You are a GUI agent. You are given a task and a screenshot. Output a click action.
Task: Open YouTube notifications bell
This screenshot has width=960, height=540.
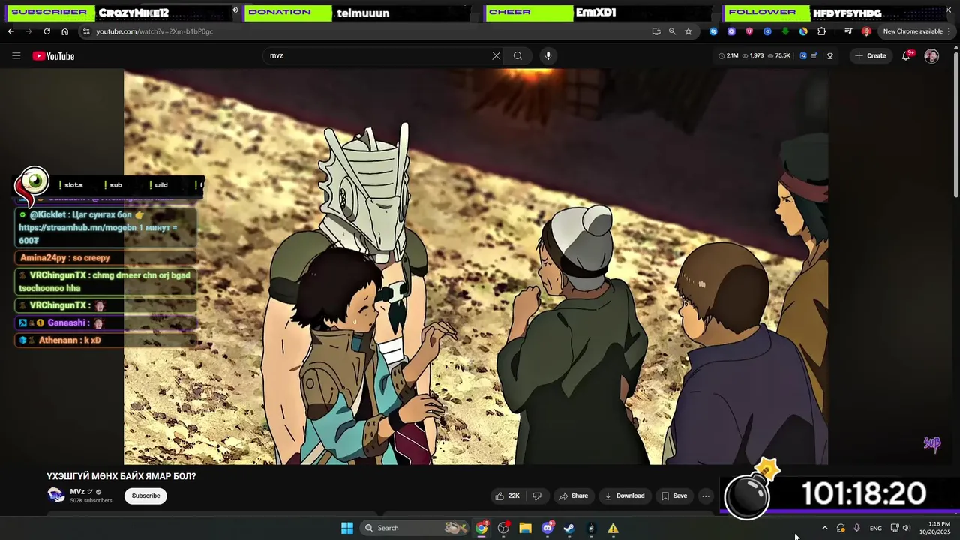coord(906,55)
